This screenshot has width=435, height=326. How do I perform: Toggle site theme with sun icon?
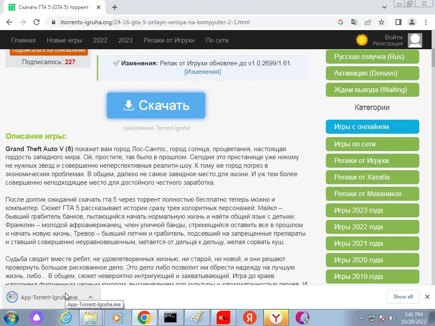362,40
